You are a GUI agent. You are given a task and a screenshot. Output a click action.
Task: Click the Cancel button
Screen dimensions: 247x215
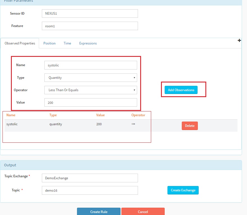tap(143, 212)
